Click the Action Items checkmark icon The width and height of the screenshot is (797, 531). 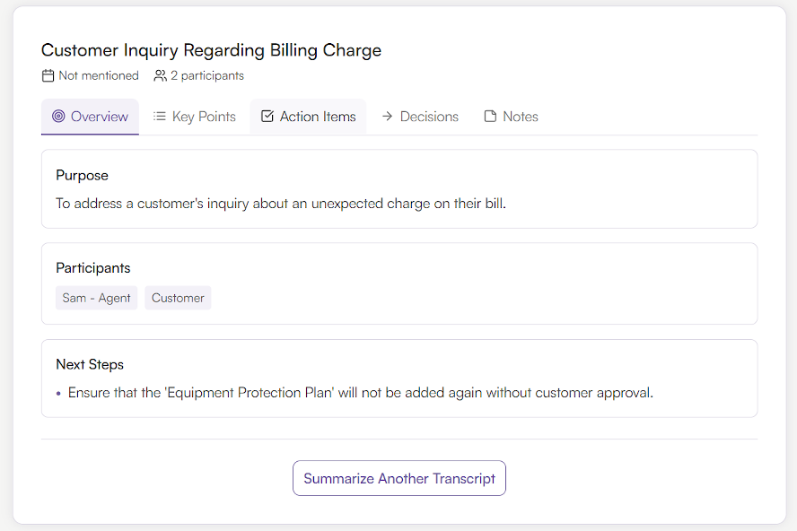[267, 116]
